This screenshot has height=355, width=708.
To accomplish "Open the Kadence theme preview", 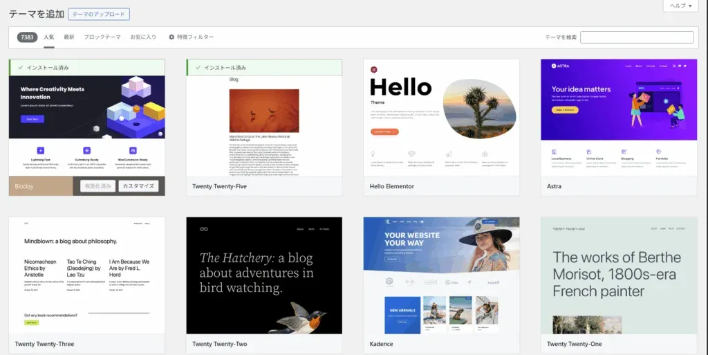I will coord(441,275).
